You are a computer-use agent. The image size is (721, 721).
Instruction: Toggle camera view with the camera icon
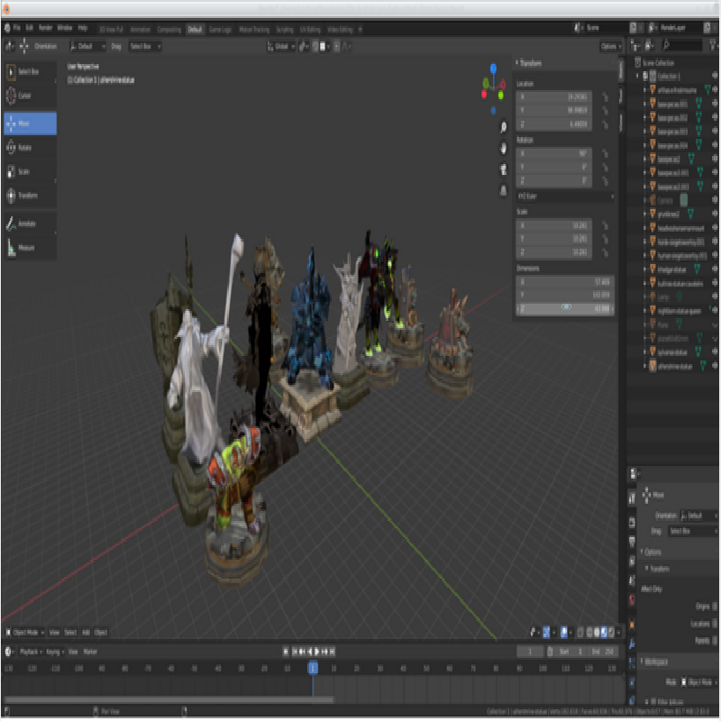[x=503, y=169]
